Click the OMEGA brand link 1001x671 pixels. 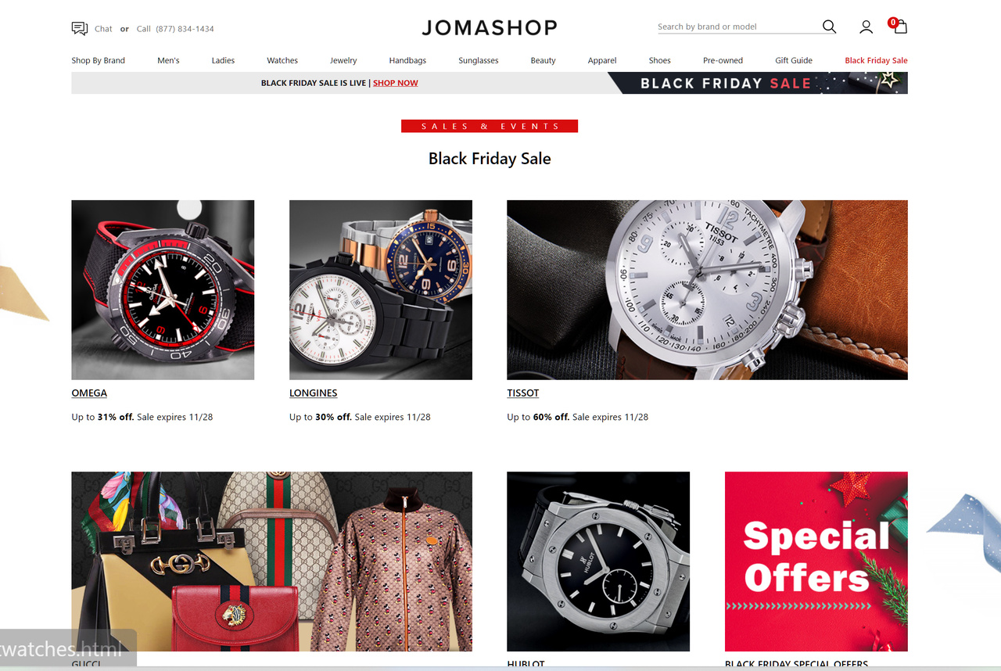[x=89, y=393]
